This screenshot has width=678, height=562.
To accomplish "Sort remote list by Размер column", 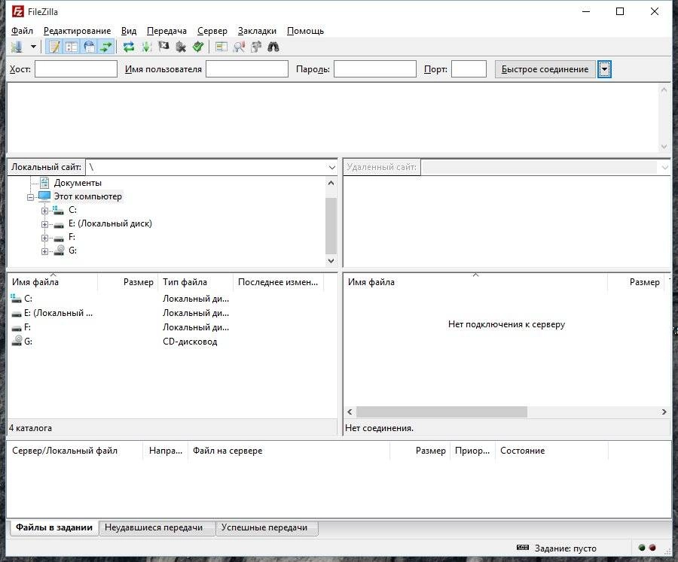I will coord(636,282).
